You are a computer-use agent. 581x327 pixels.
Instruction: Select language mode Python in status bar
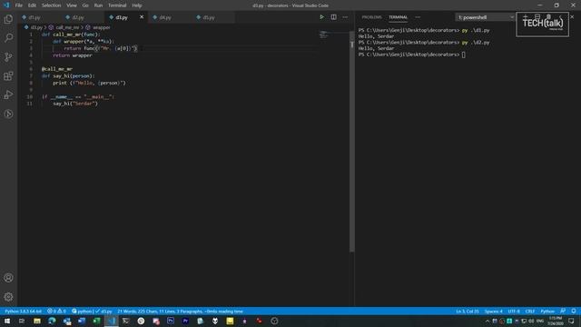[x=547, y=311]
